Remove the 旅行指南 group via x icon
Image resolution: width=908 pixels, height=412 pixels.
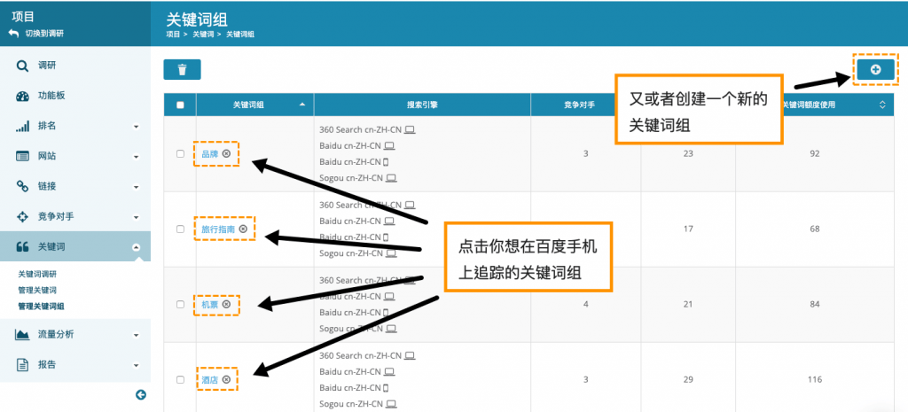click(x=243, y=229)
